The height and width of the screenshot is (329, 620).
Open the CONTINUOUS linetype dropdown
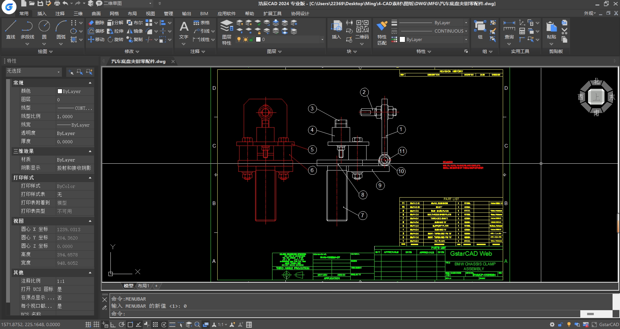click(x=466, y=31)
